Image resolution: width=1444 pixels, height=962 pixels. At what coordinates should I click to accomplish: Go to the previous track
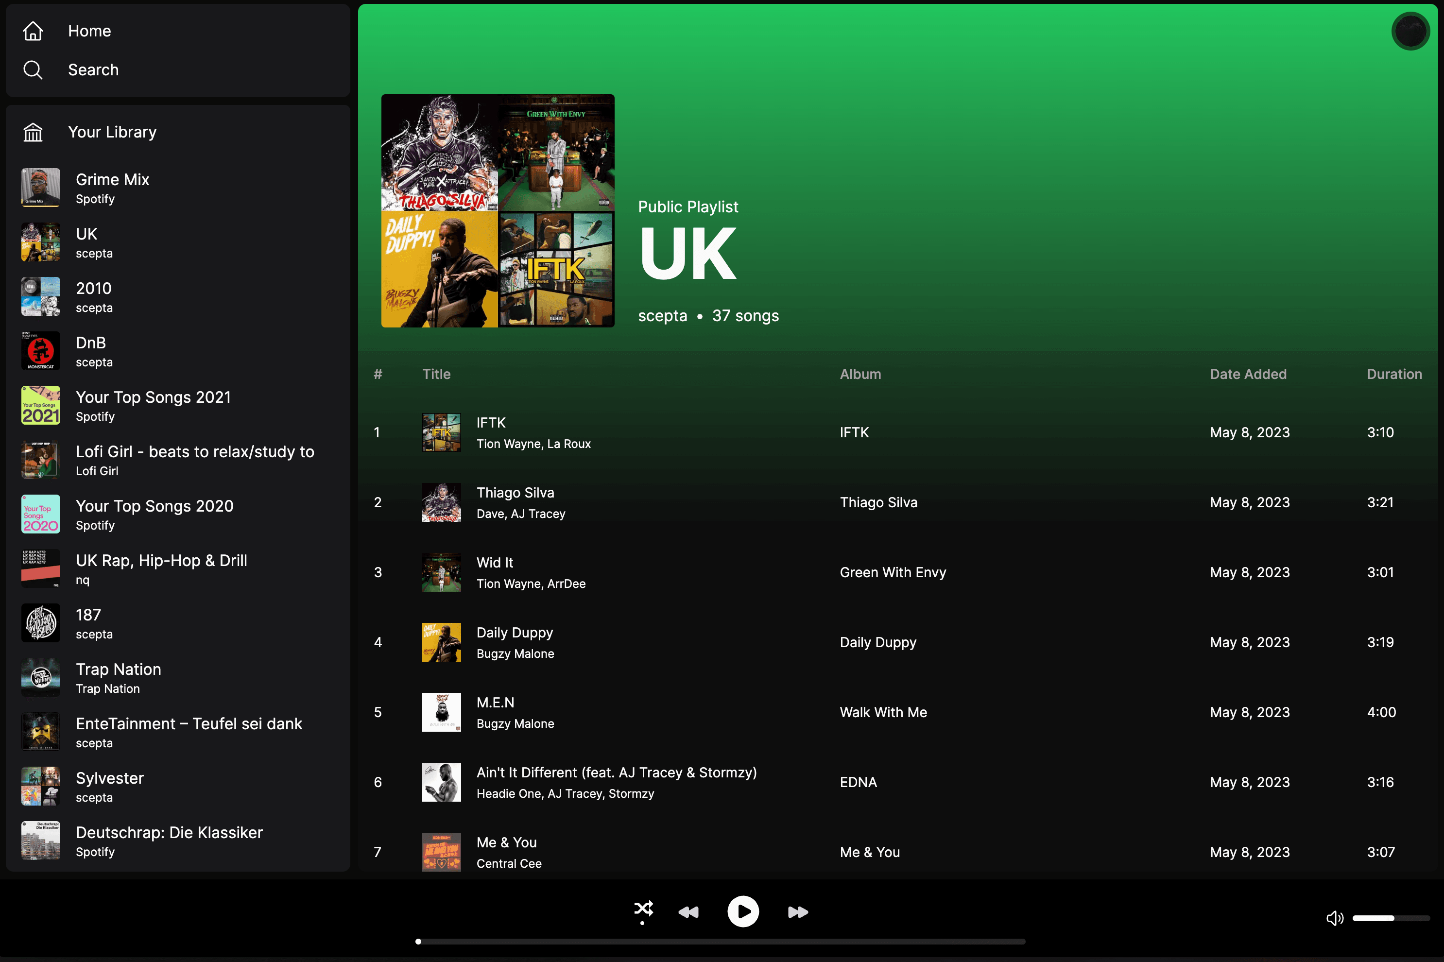click(689, 911)
